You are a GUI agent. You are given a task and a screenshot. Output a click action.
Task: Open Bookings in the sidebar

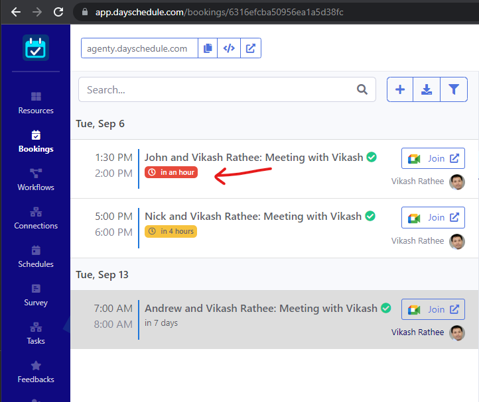click(x=36, y=142)
